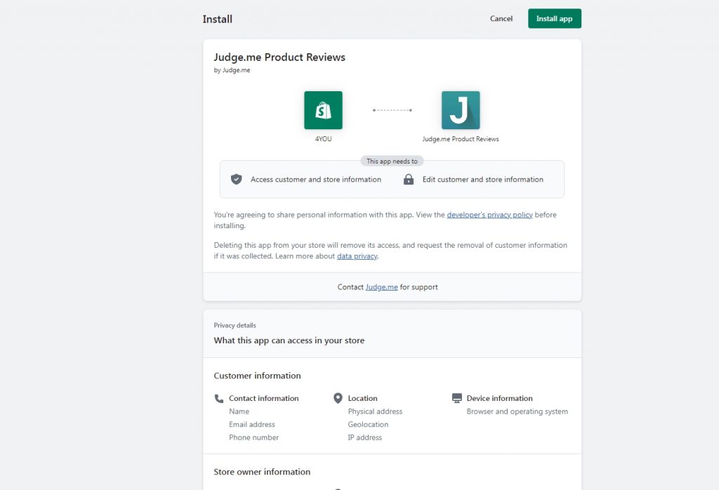Click the dotted connector between app icons
Screen dimensions: 719x490
[x=392, y=110]
